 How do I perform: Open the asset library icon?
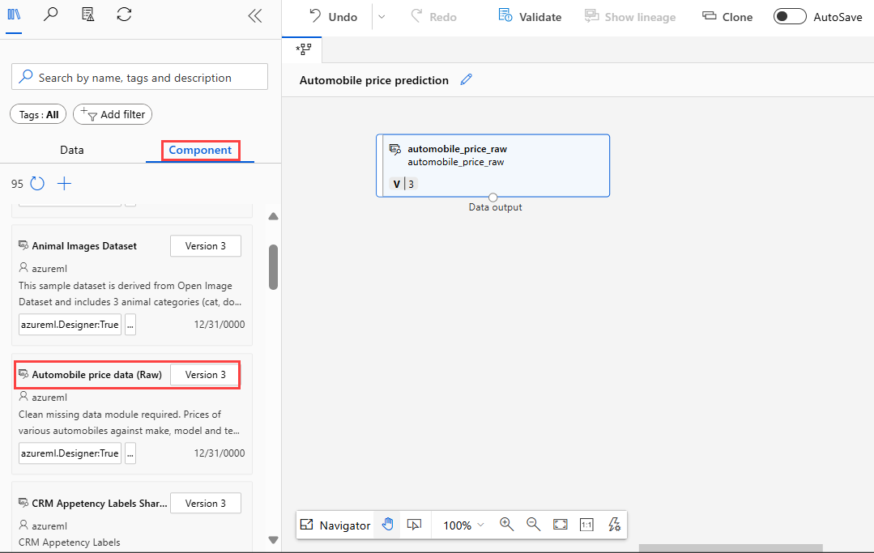(14, 14)
